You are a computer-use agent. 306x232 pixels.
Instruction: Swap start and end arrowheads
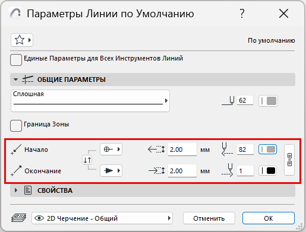point(87,160)
